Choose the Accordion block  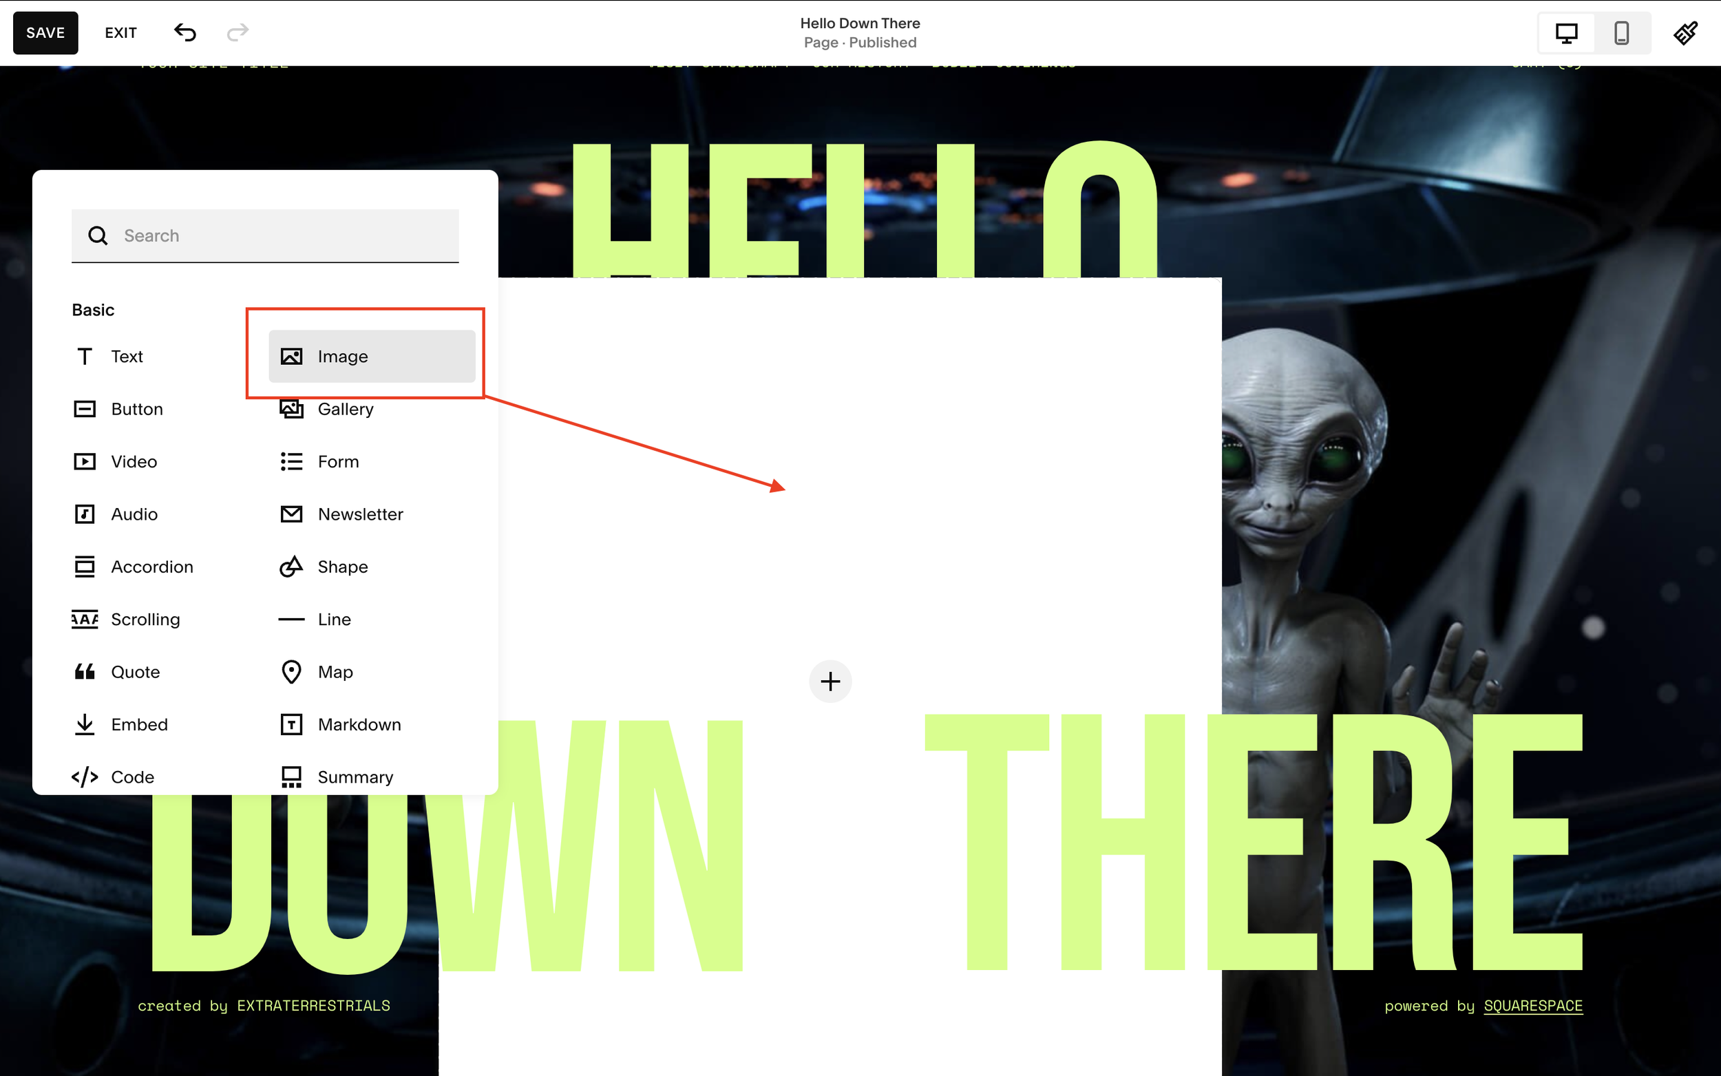point(151,567)
